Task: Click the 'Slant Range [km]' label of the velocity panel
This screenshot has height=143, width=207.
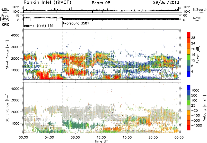Action: (x=7, y=108)
